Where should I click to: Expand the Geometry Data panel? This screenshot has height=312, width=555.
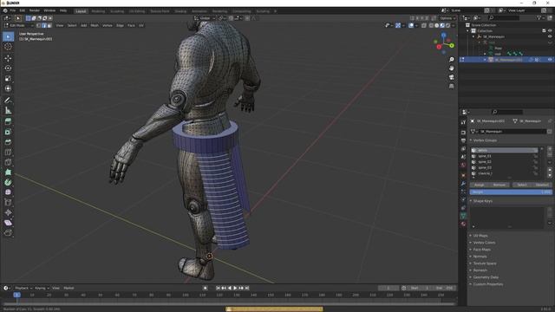point(486,277)
